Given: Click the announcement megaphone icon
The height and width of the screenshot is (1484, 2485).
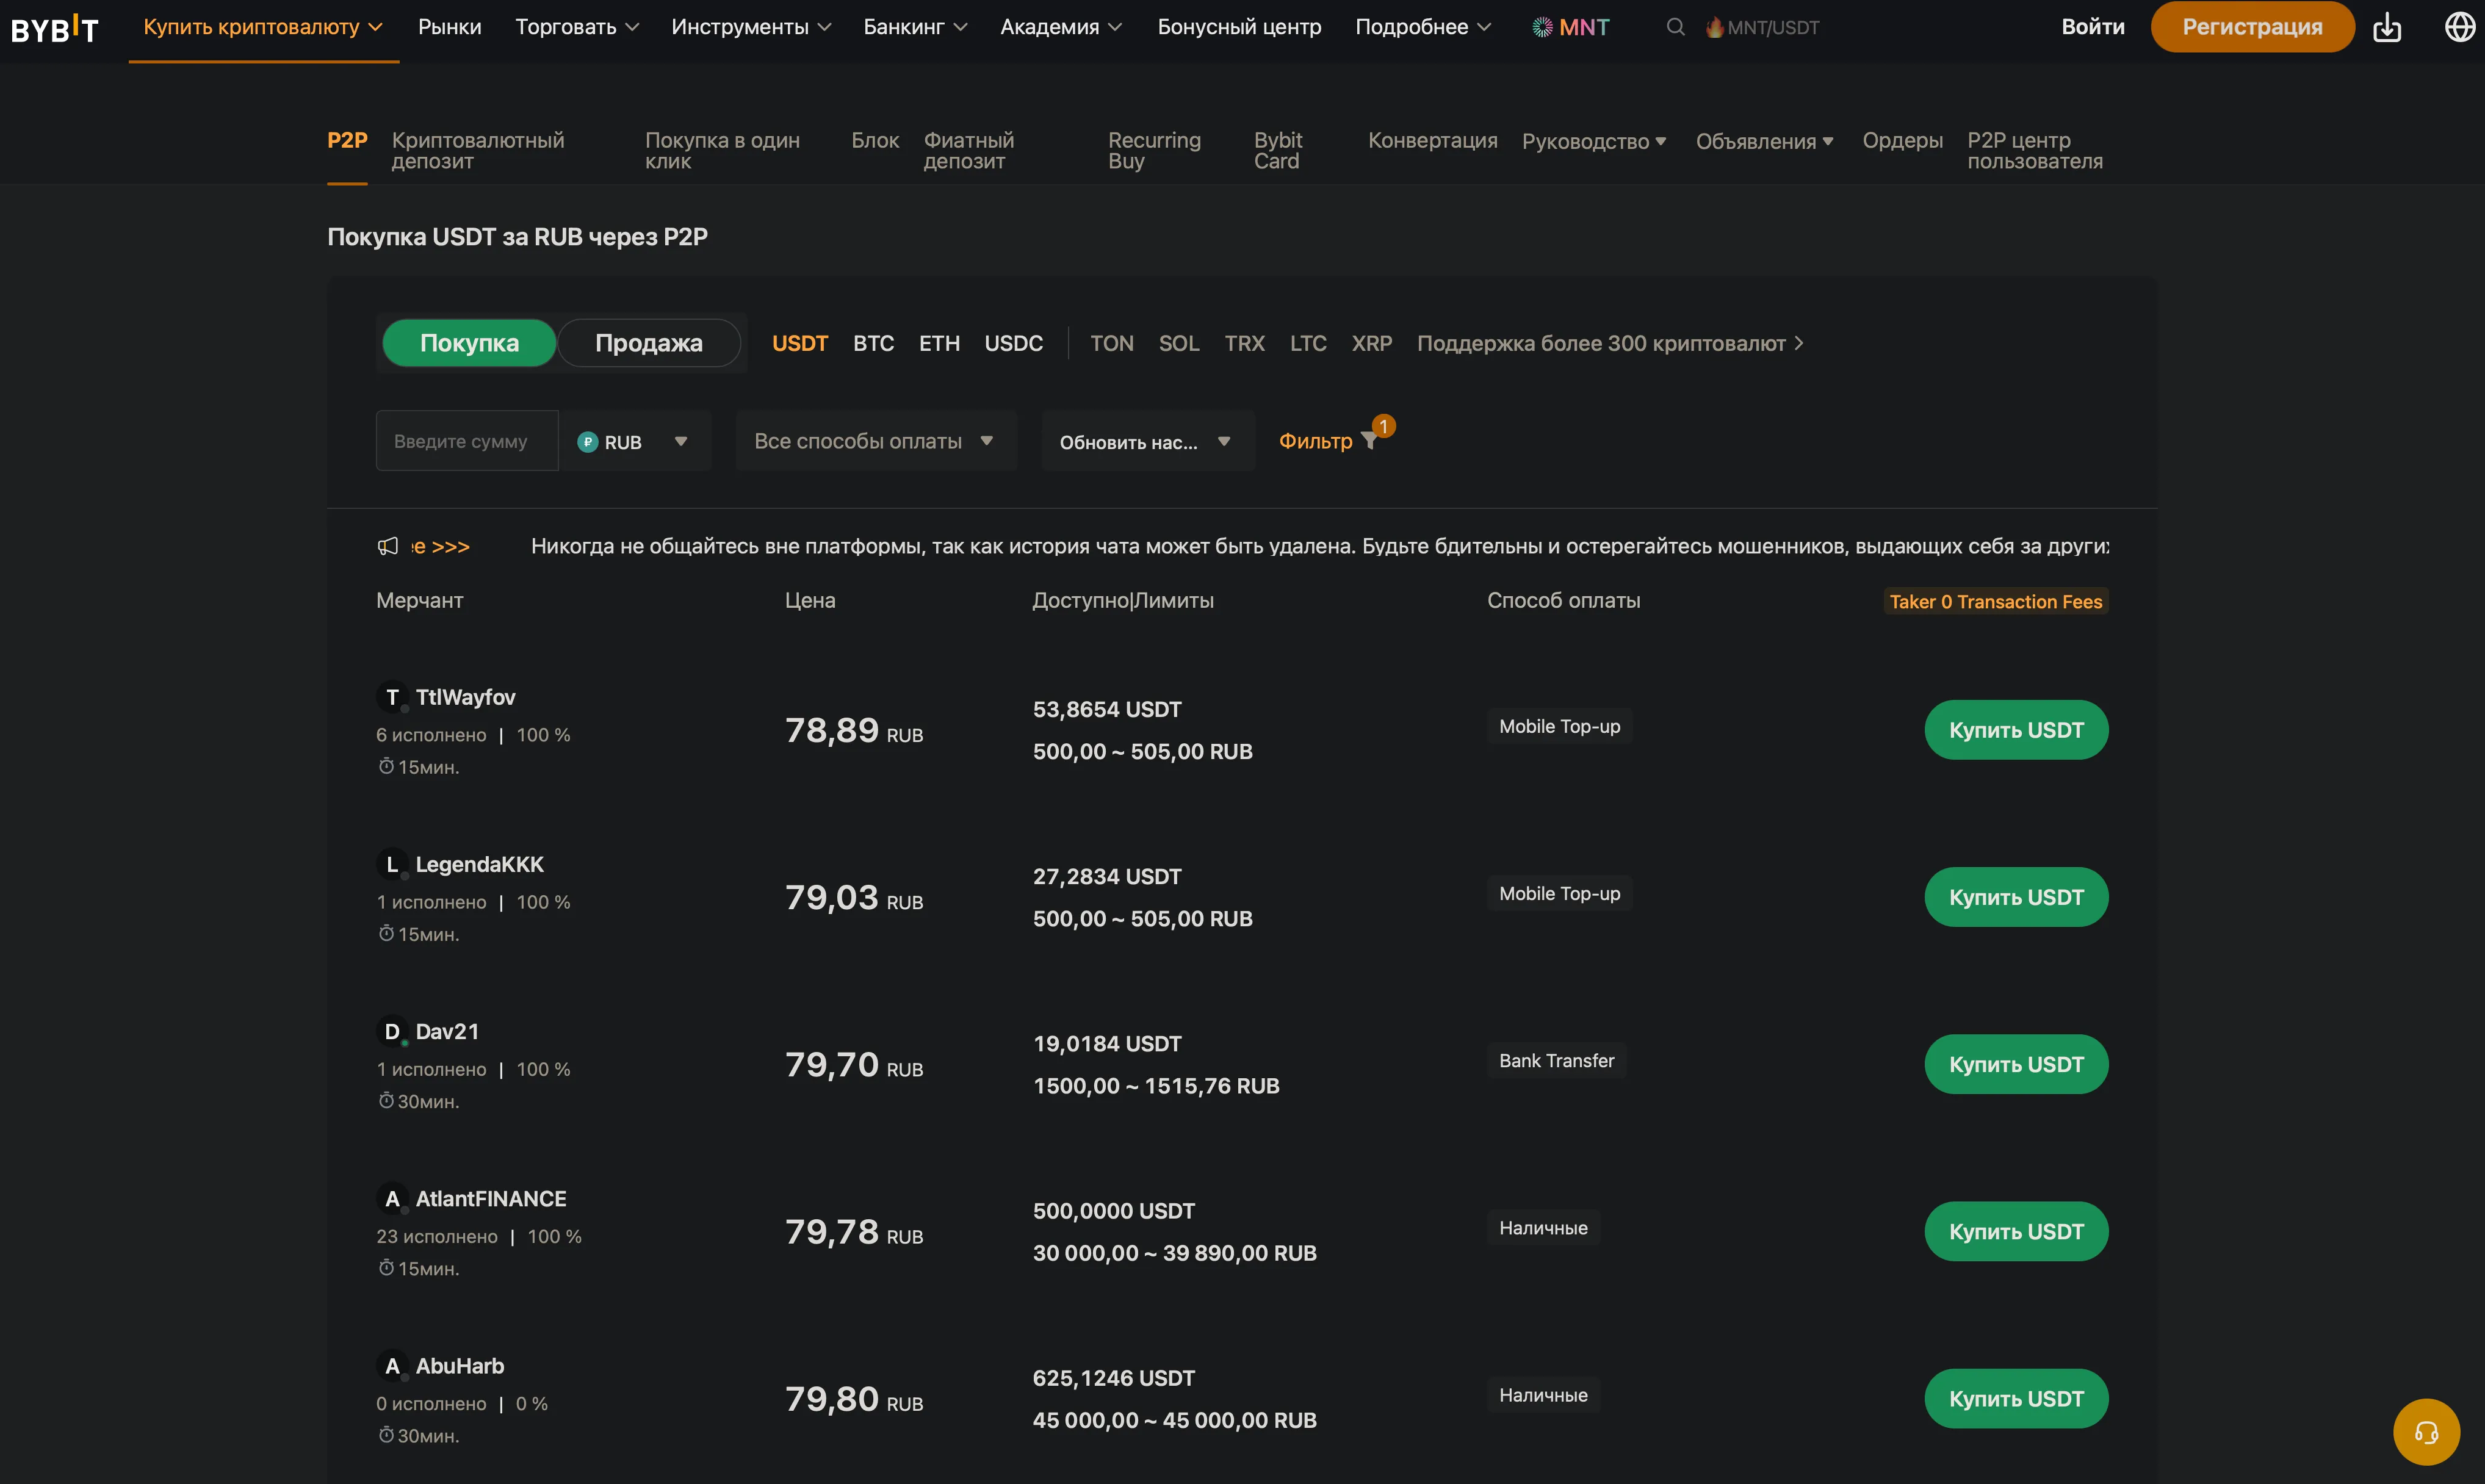Looking at the screenshot, I should [389, 546].
